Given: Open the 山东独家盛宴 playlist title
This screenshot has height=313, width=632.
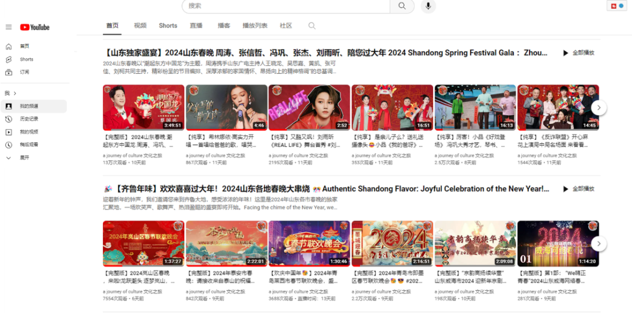Looking at the screenshot, I should pos(326,53).
